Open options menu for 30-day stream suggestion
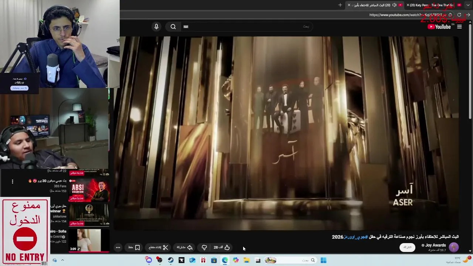Viewport: 473px width, 266px height. pyautogui.click(x=13, y=181)
